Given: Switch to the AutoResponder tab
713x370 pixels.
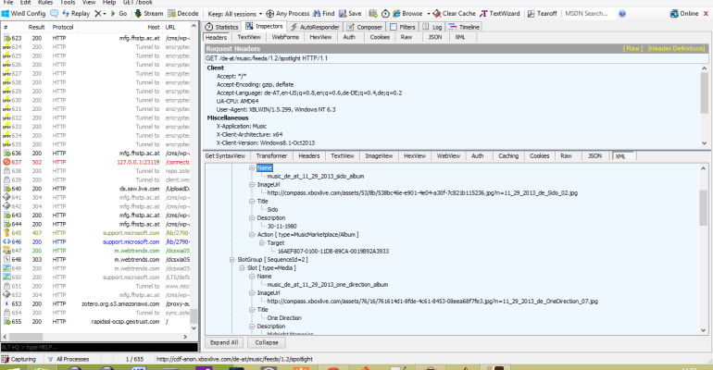Looking at the screenshot, I should 315,27.
